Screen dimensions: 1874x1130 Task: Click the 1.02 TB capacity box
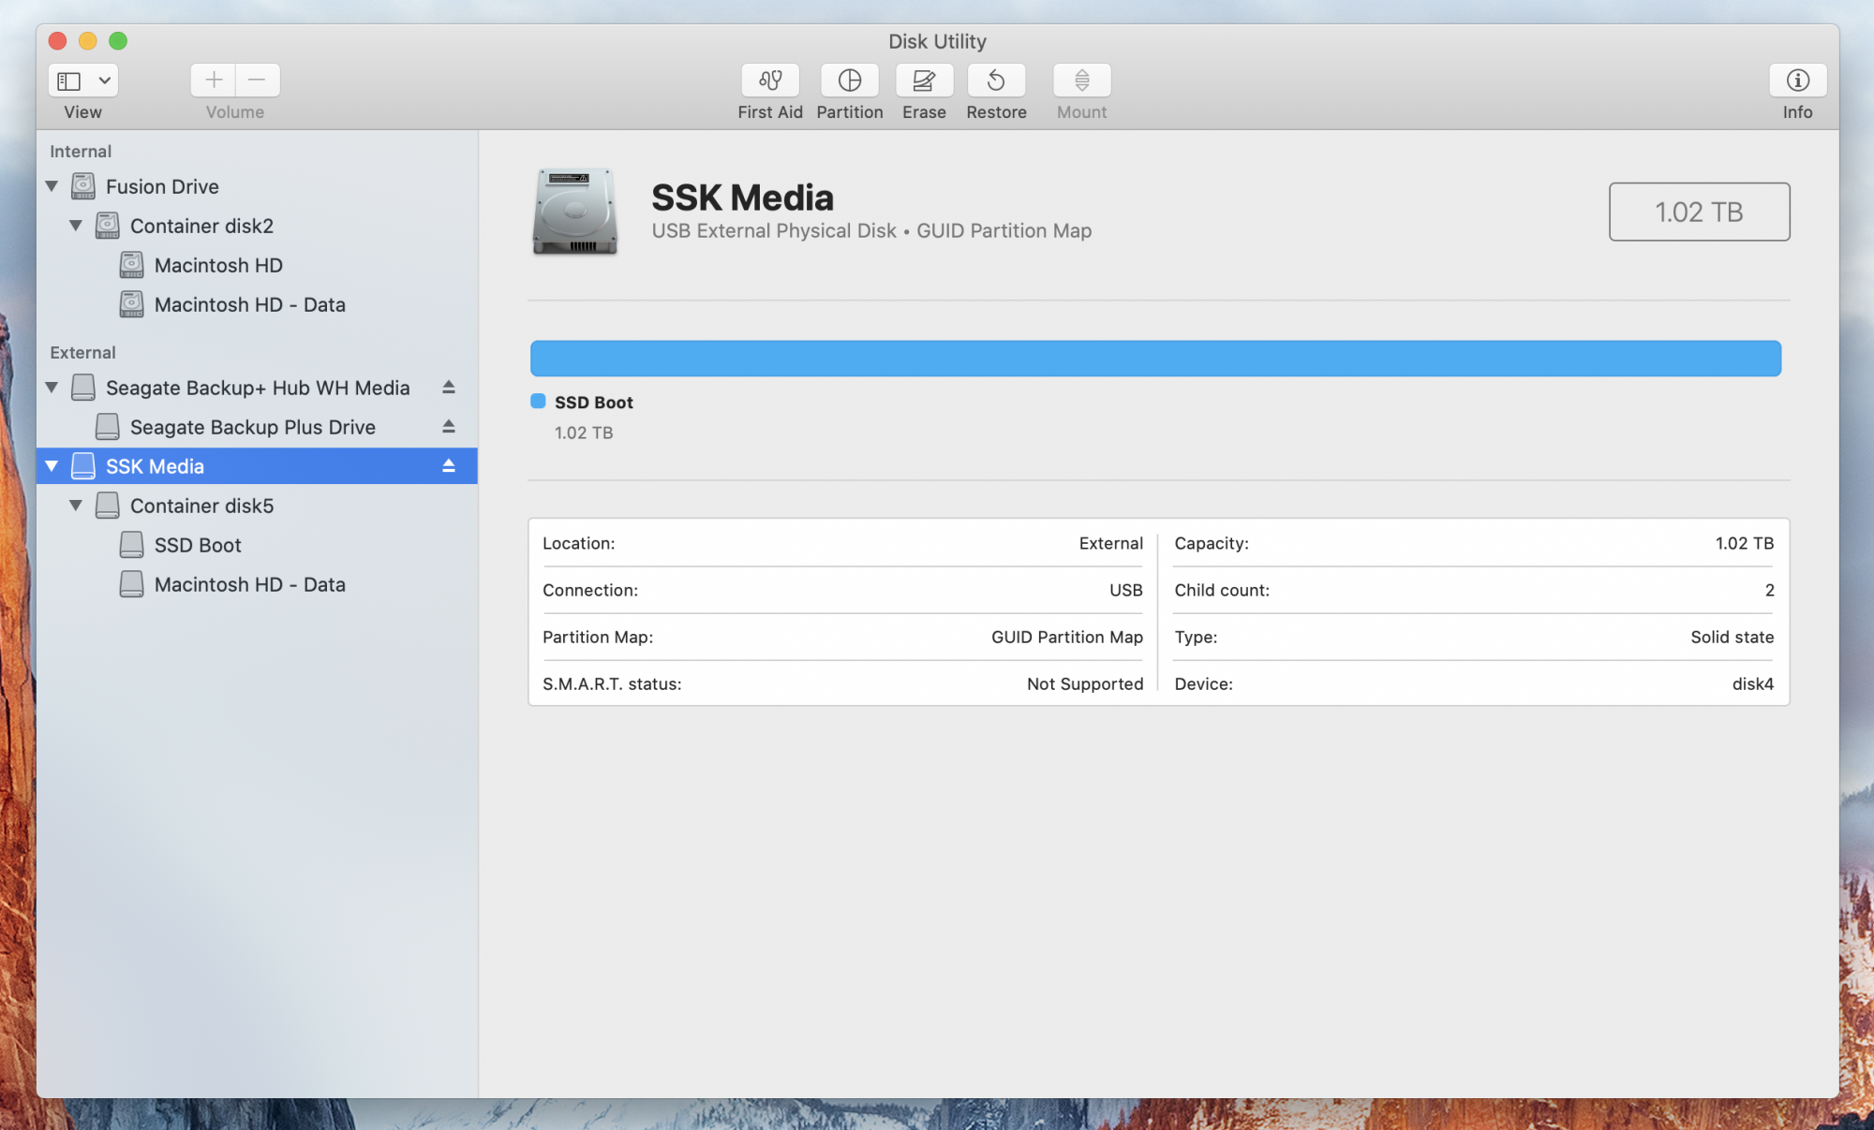(x=1699, y=212)
